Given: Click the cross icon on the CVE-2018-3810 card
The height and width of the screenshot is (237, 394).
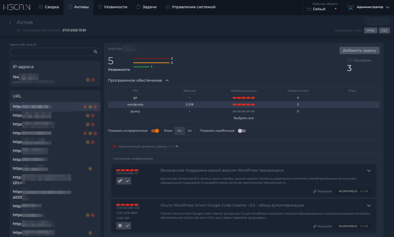Looking at the screenshot, I should coord(120,225).
